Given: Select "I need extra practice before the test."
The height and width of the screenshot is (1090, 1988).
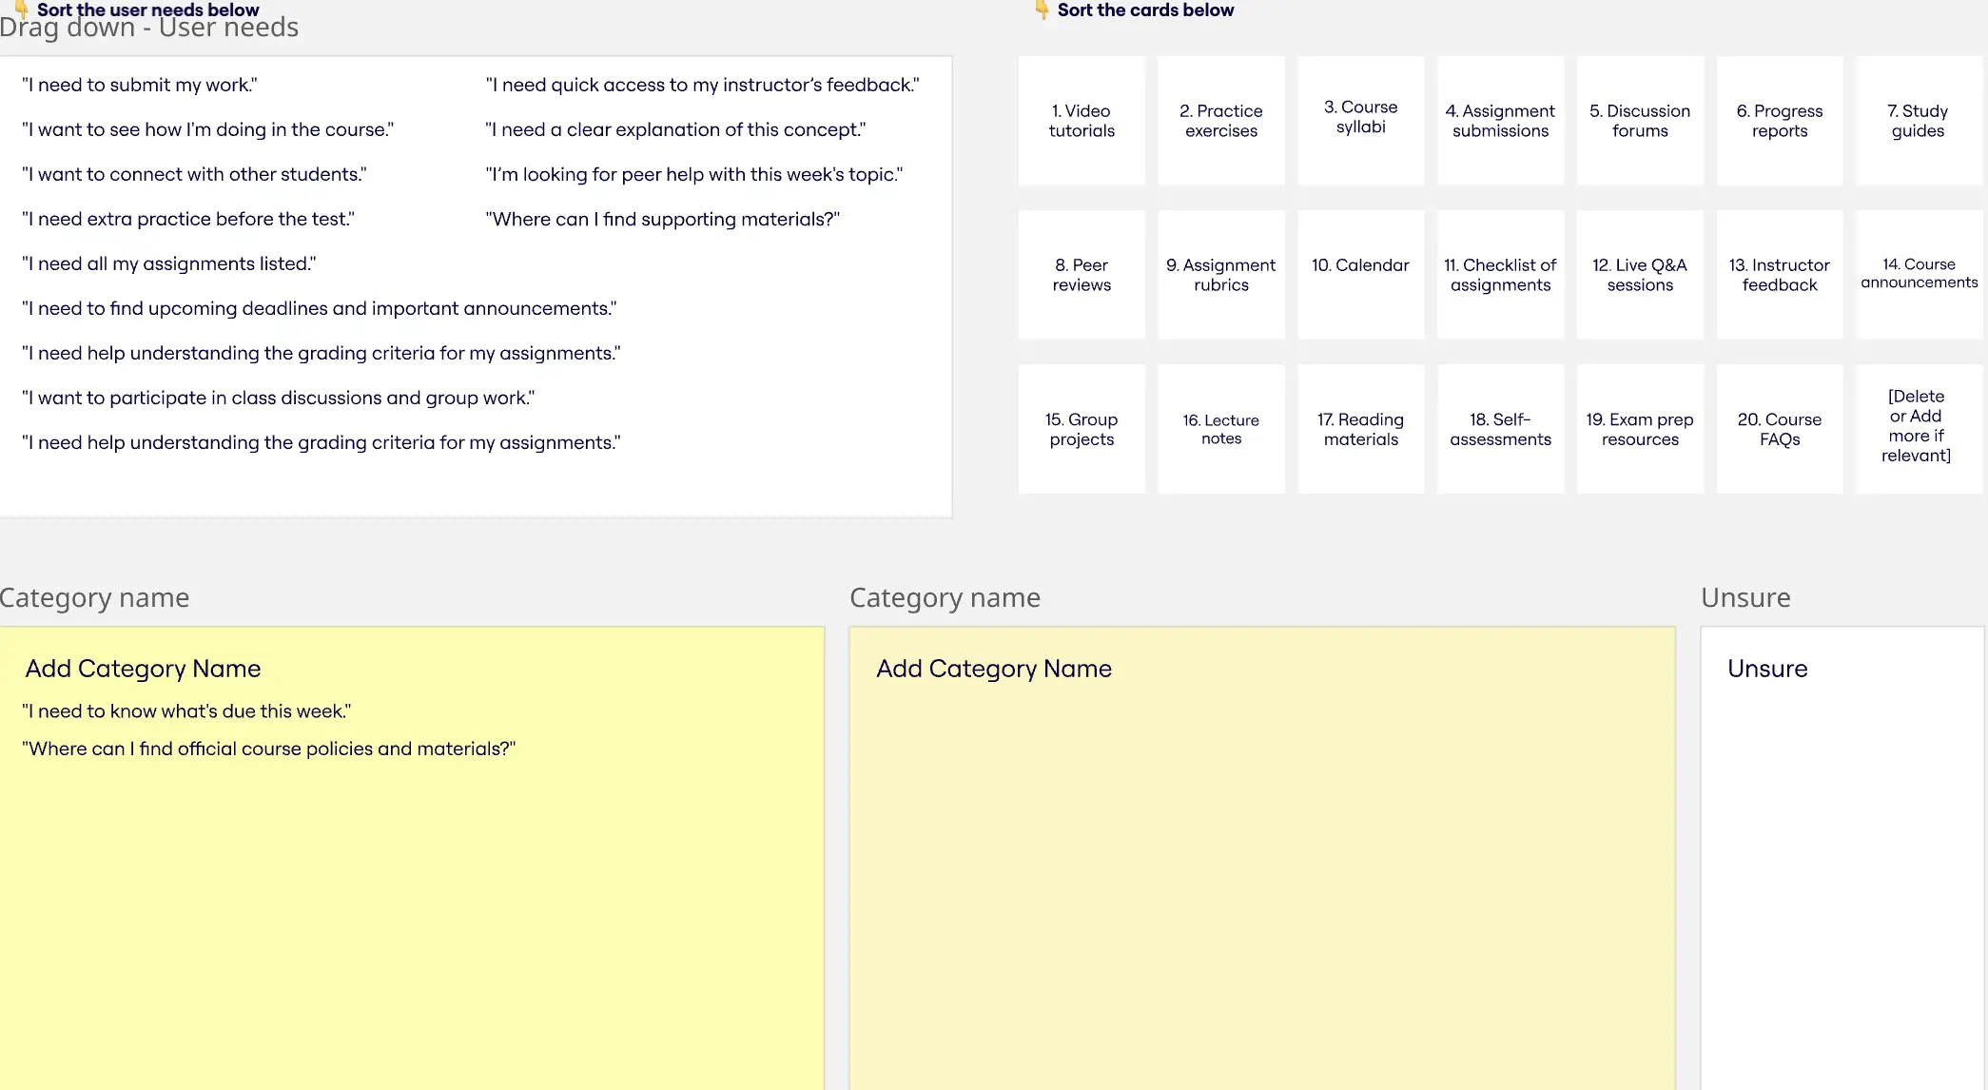Looking at the screenshot, I should point(188,219).
